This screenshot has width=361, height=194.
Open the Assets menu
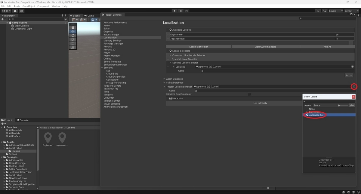[x=17, y=6]
